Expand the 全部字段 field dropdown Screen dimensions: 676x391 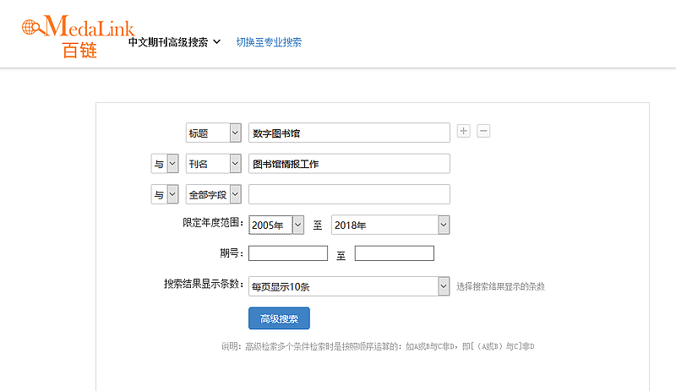(213, 194)
